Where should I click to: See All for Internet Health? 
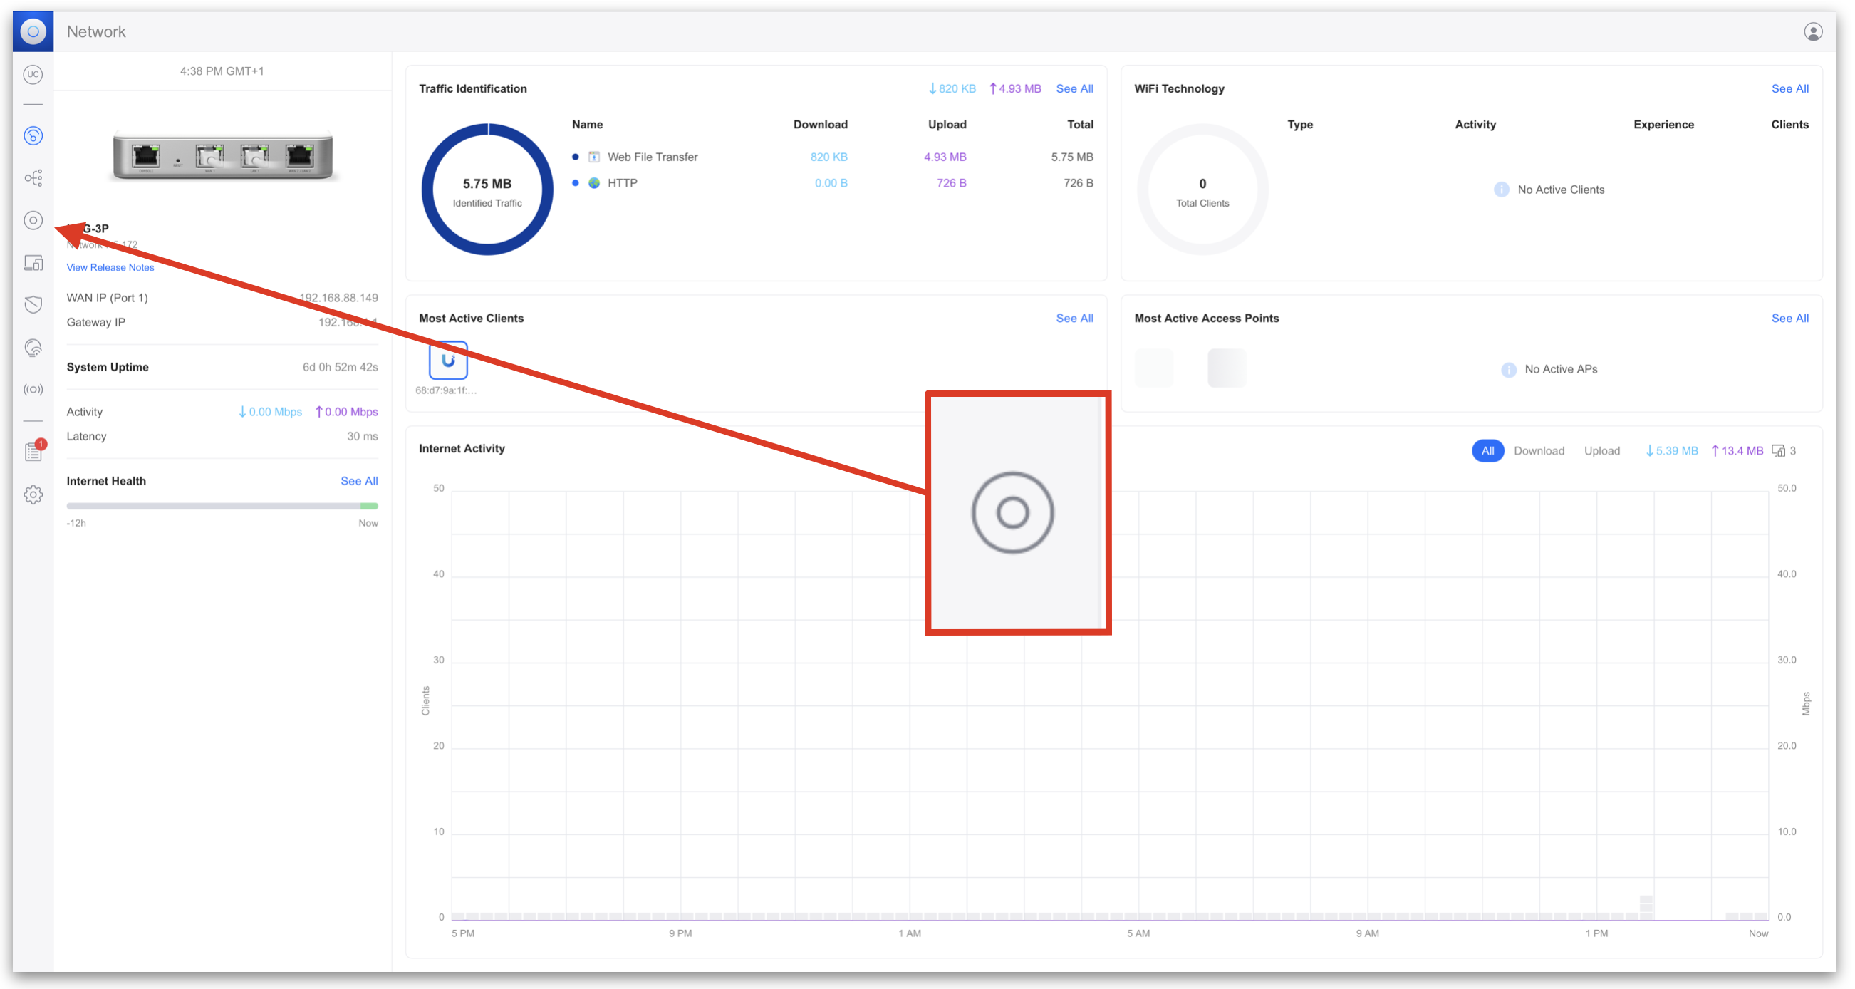(x=358, y=480)
